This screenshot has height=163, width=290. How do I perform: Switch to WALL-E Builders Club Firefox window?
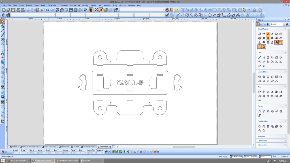[18, 161]
